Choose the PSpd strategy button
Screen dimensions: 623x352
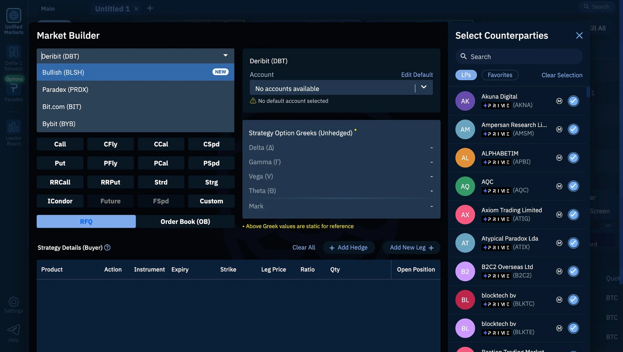211,163
